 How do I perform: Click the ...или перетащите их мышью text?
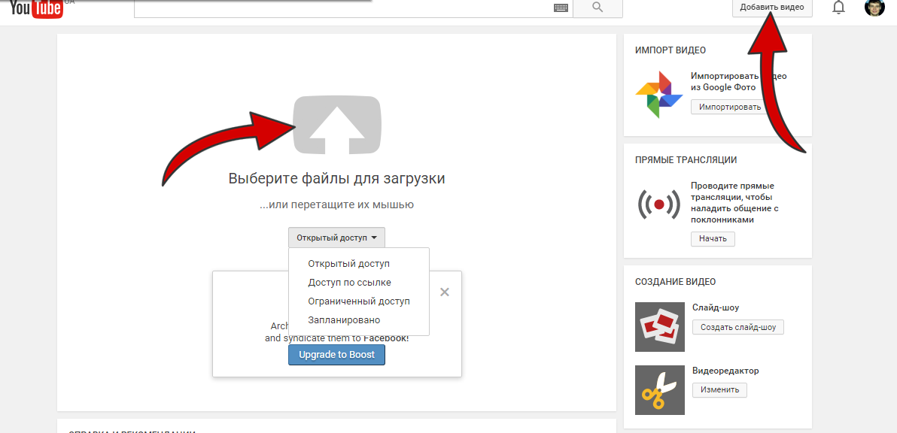[x=336, y=204]
